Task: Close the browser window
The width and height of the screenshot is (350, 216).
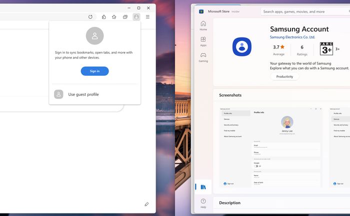Action: [148, 8]
